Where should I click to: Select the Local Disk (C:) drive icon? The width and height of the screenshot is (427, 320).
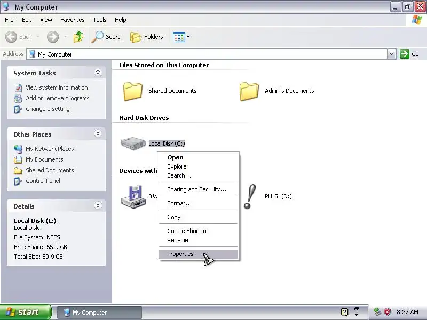tap(133, 143)
